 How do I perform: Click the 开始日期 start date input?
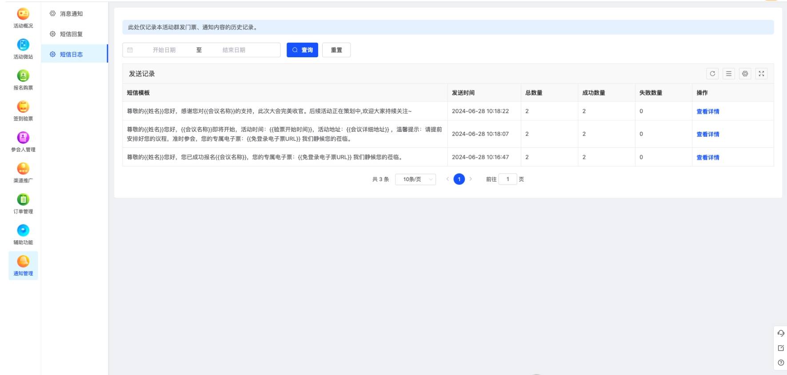click(x=164, y=50)
